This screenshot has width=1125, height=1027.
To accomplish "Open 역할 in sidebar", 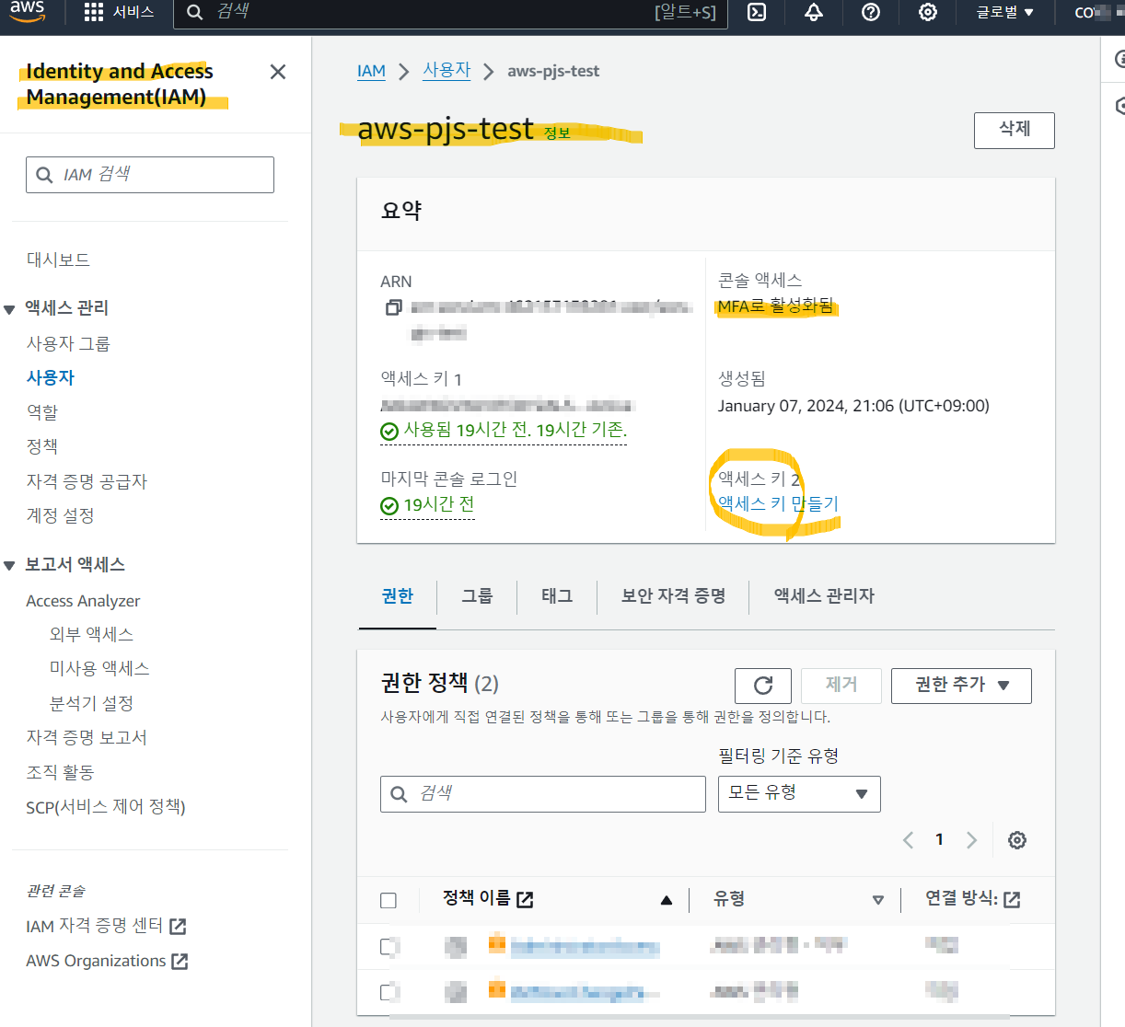I will (x=42, y=413).
